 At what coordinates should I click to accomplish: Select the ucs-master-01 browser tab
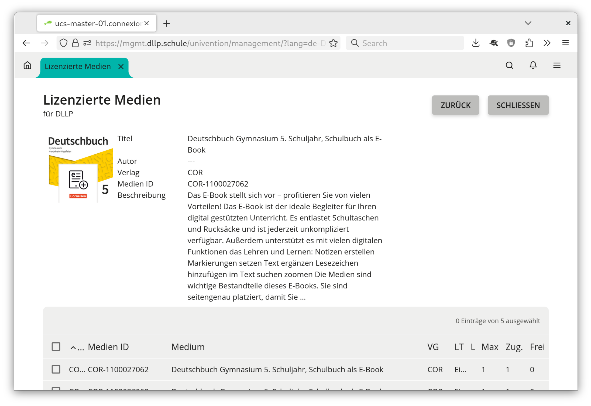pos(97,23)
